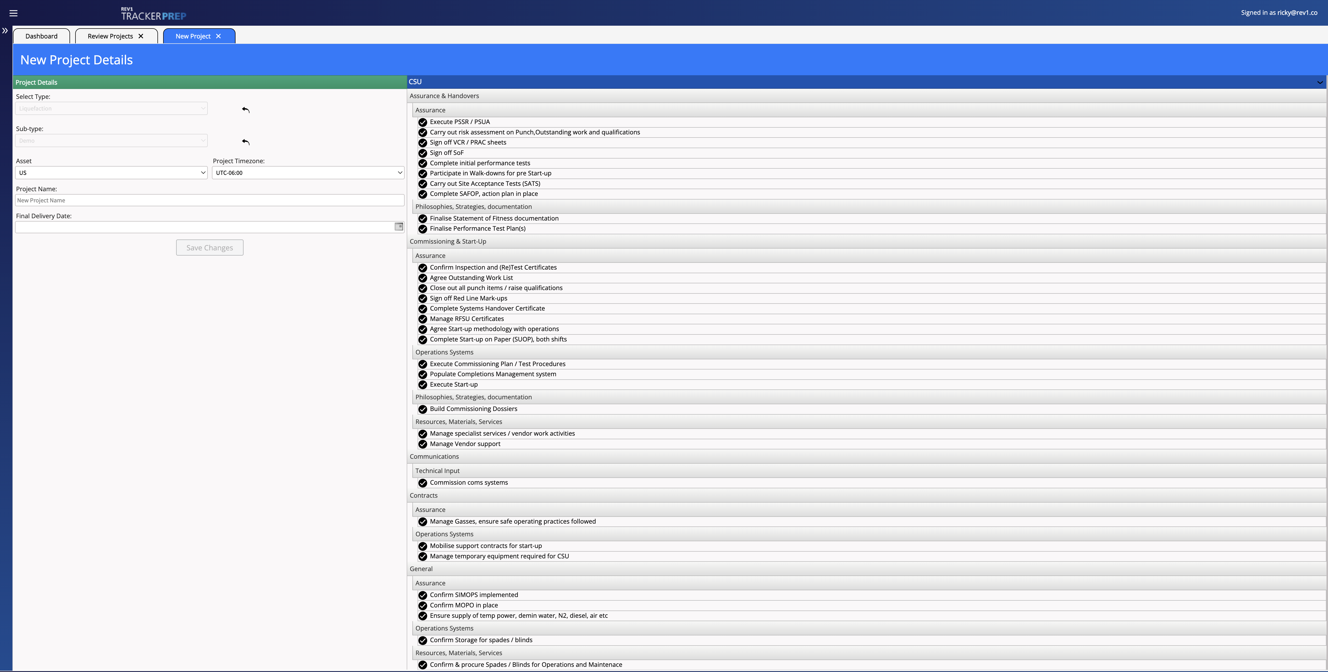Click the Save Changes button

pos(209,248)
